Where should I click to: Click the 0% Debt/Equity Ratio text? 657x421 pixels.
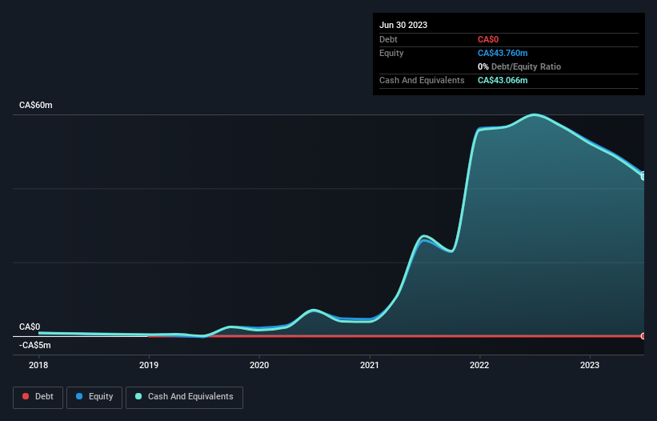point(519,66)
